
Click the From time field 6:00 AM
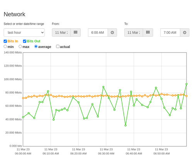point(98,33)
